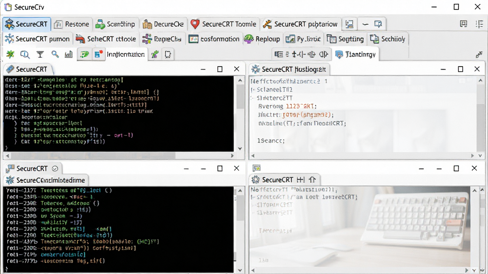Open the casfomation toolbar item
The image size is (488, 274).
[214, 39]
